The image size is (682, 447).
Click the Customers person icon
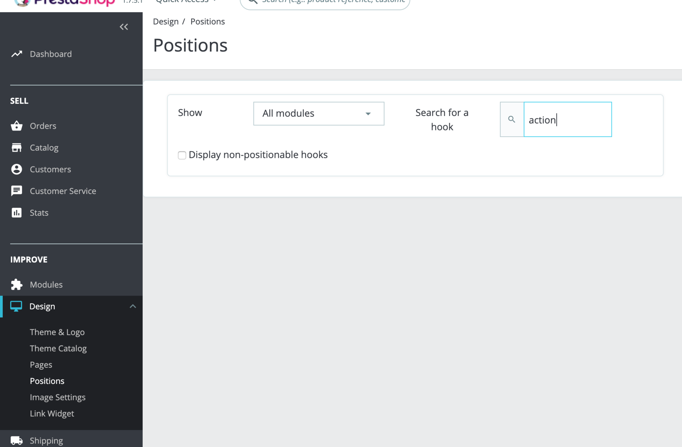click(x=16, y=169)
